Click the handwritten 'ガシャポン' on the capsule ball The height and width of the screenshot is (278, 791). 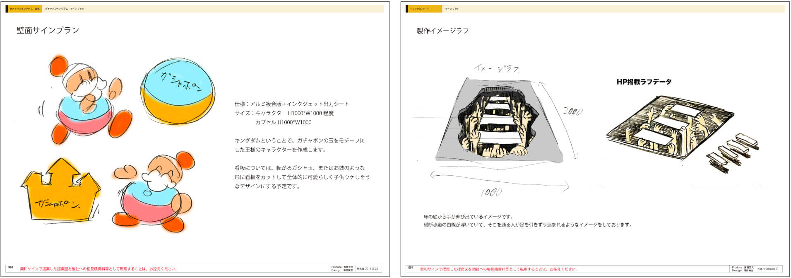pos(181,82)
